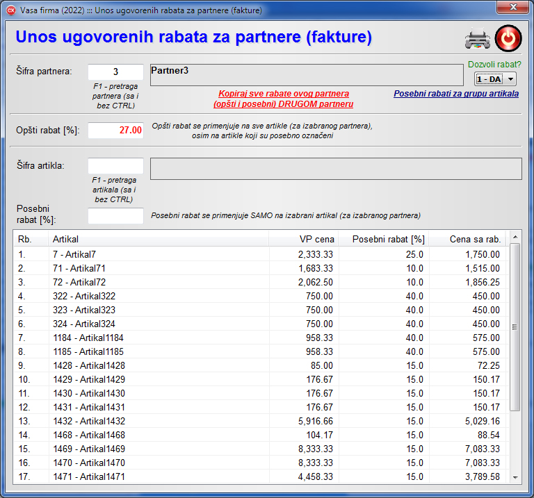Click the Opšti rabat percentage field
The height and width of the screenshot is (498, 534).
click(116, 131)
